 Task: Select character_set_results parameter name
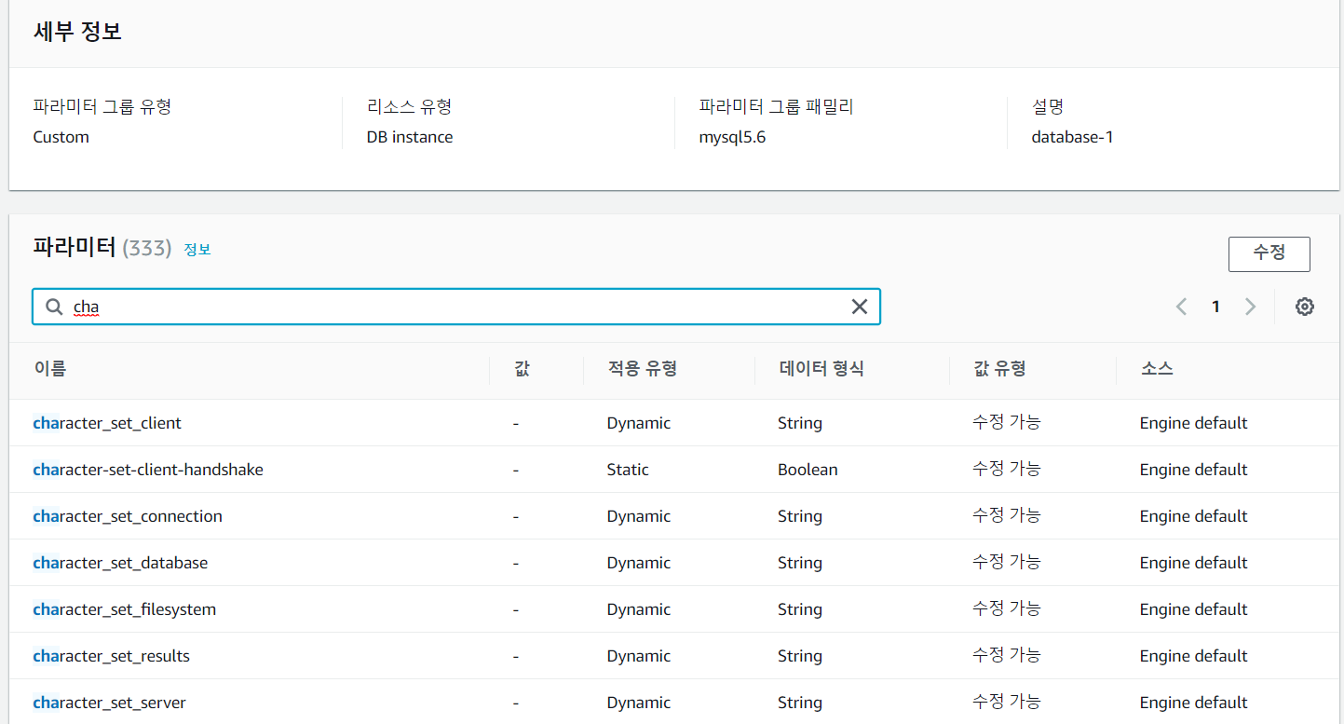112,656
